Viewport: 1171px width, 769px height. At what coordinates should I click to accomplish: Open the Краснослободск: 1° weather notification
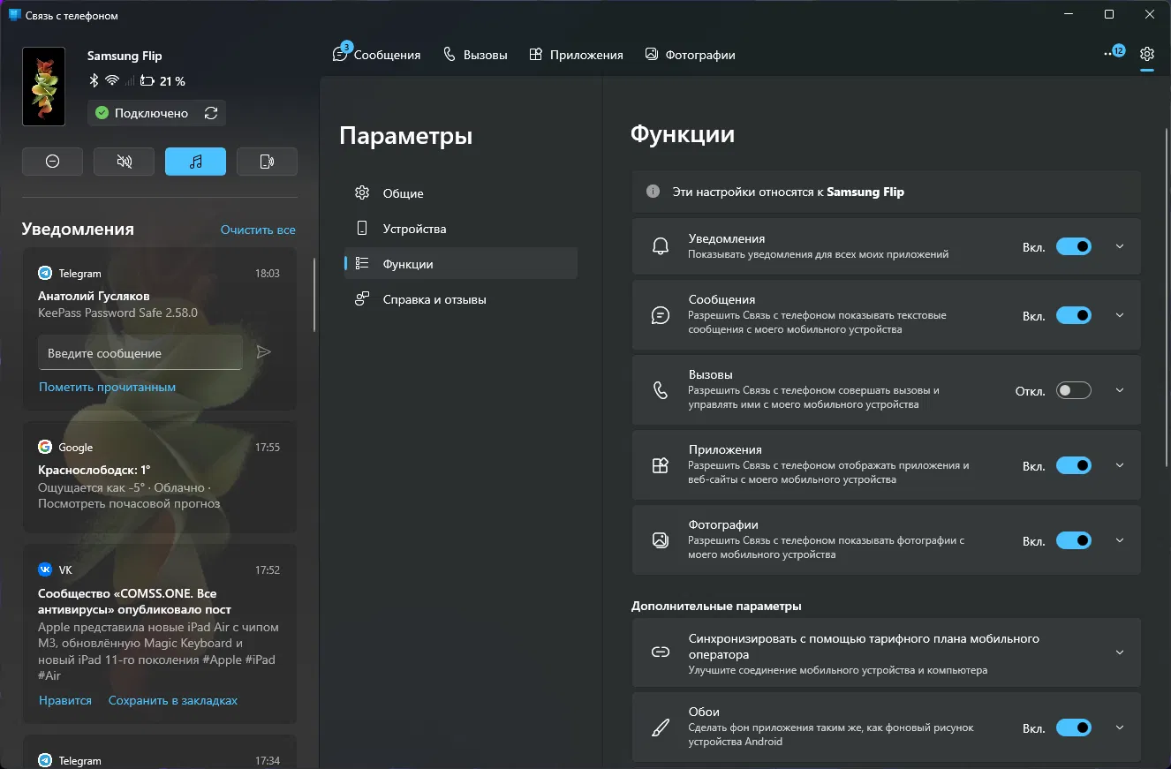pyautogui.click(x=159, y=477)
